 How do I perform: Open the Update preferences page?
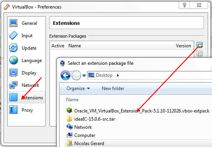click(x=26, y=48)
